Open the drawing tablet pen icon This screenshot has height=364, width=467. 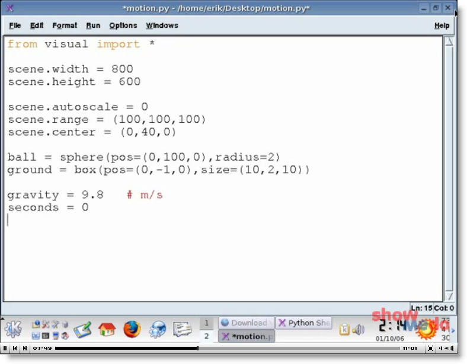82,330
